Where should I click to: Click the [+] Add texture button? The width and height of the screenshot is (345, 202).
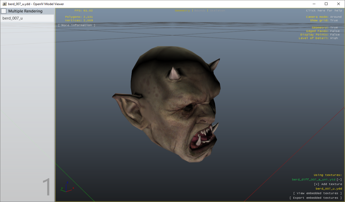328,184
